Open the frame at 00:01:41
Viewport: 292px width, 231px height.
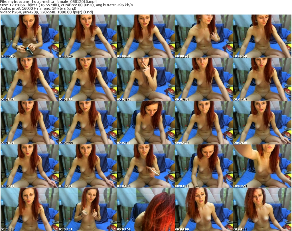point(262,79)
